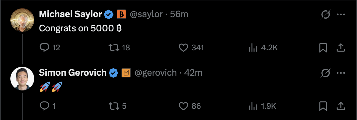This screenshot has width=357, height=120.
Task: Reply to Simon Gerovich's rocket tweet
Action: (x=44, y=106)
